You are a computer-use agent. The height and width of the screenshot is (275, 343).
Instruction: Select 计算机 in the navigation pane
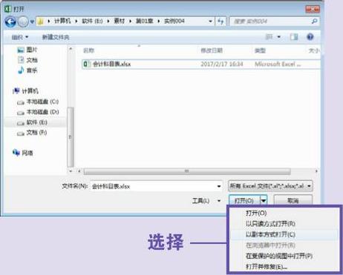point(26,91)
